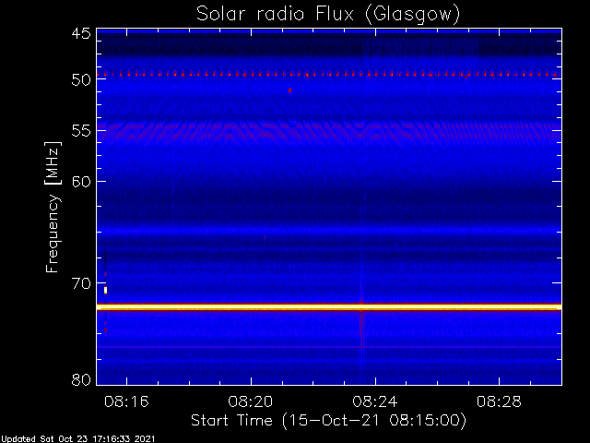Select the 80 frequency tick label
This screenshot has width=590, height=443.
[81, 379]
